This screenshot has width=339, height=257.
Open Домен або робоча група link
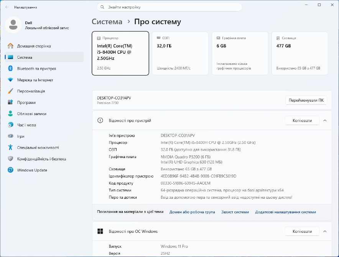192,212
